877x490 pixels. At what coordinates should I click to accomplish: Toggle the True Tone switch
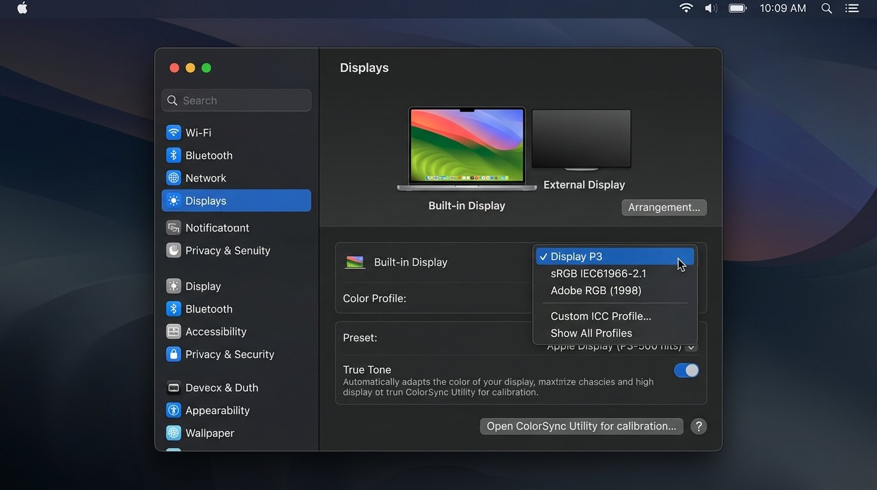[686, 371]
